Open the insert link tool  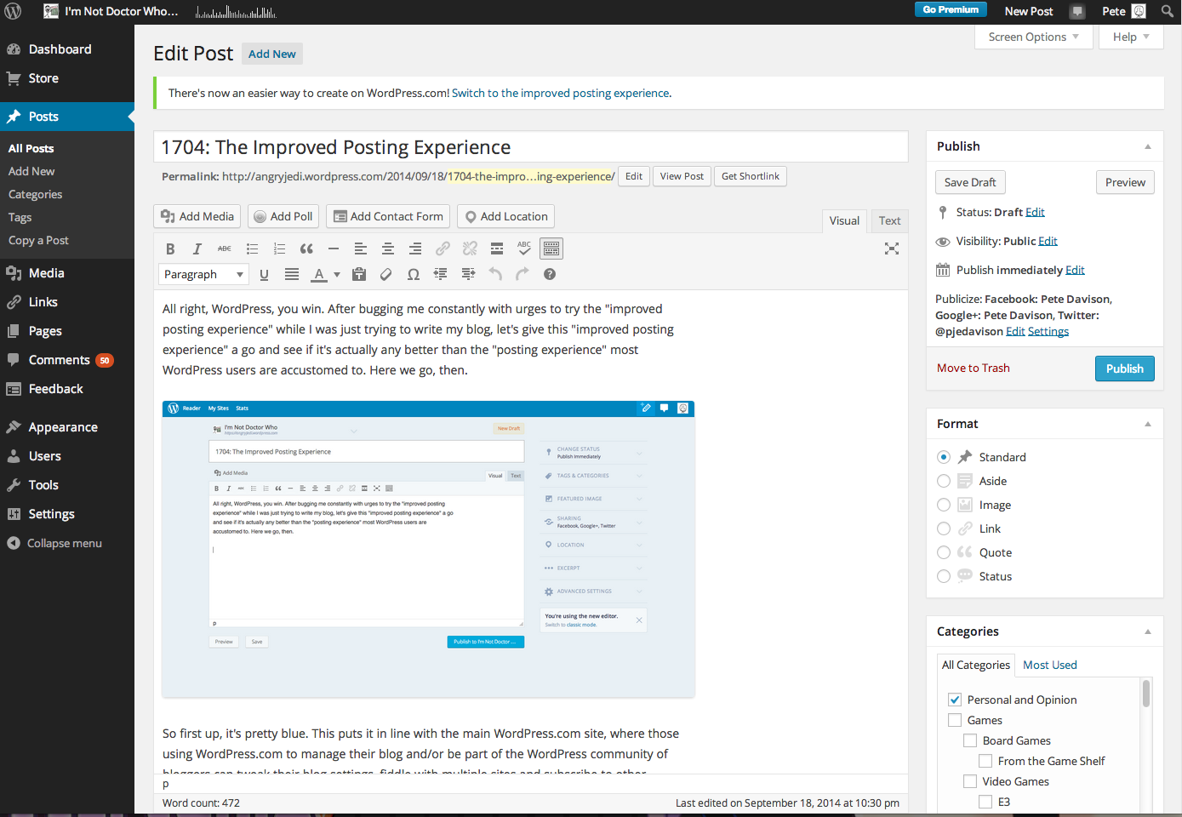point(443,248)
